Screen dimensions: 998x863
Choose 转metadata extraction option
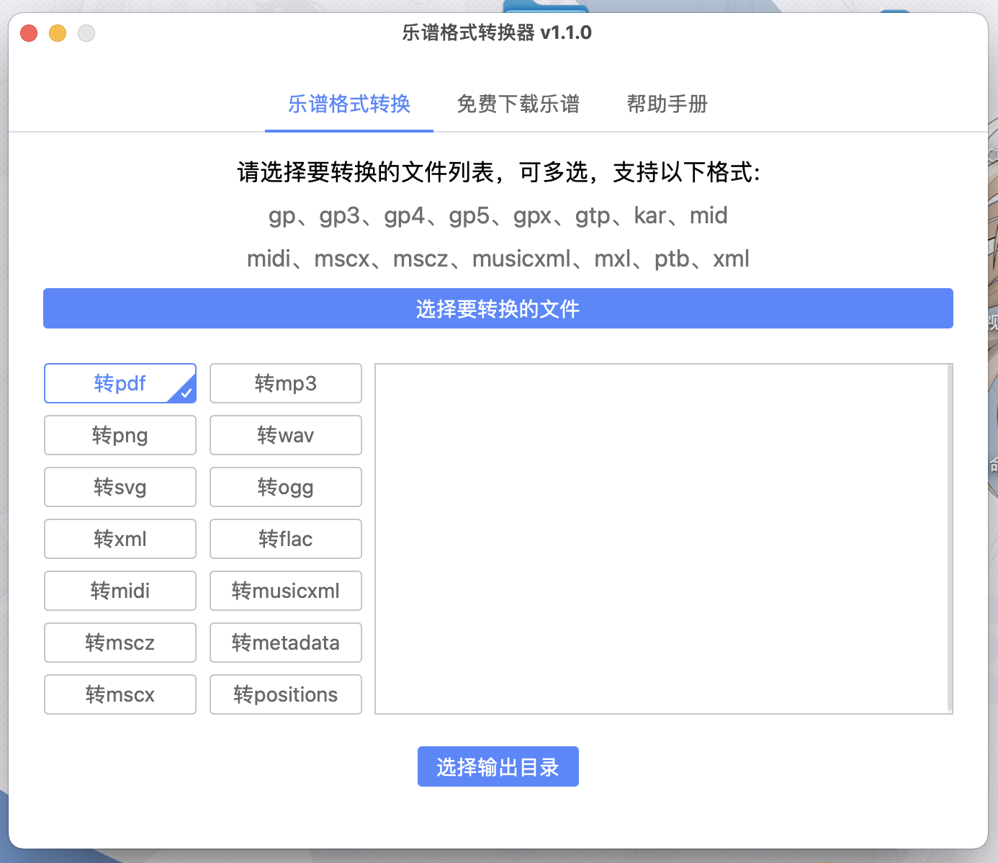(285, 643)
